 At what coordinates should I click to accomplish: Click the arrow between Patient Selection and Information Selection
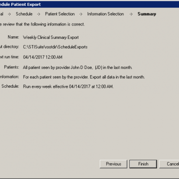click(81, 14)
